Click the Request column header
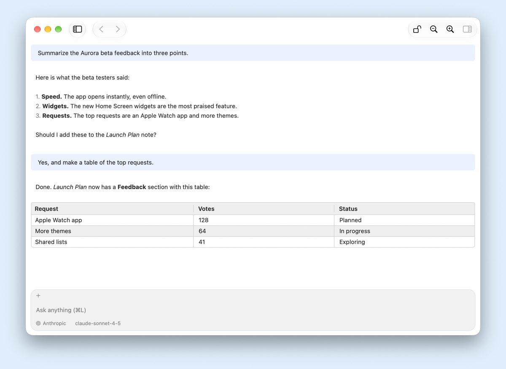The height and width of the screenshot is (369, 506). click(113, 209)
